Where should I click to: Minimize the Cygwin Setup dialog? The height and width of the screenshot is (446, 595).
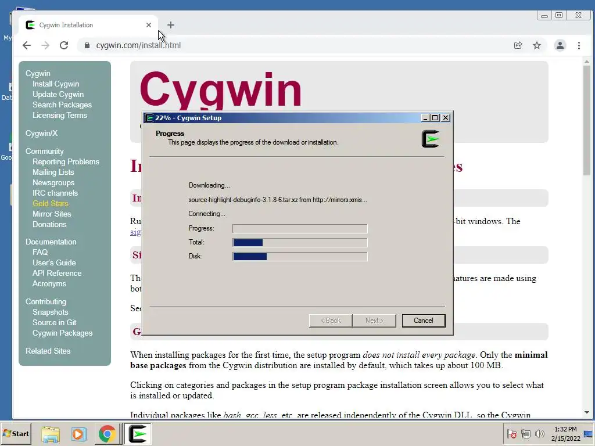425,118
